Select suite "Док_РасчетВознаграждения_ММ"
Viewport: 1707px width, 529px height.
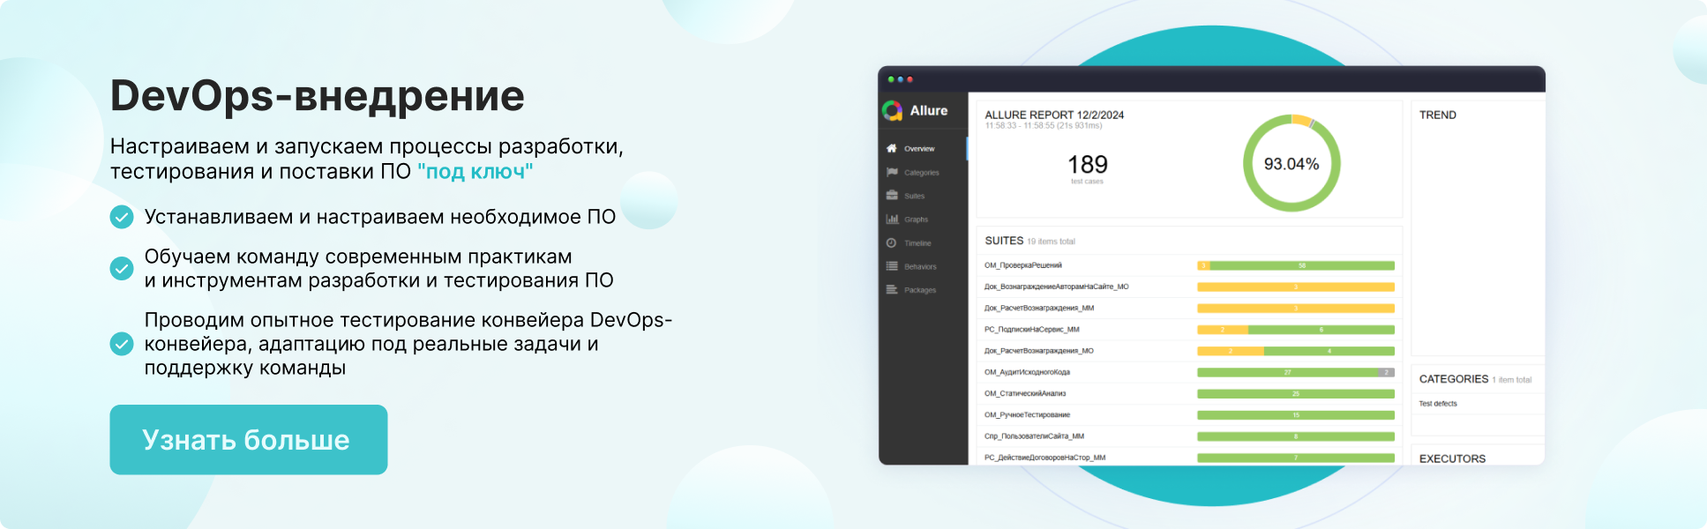1039,308
